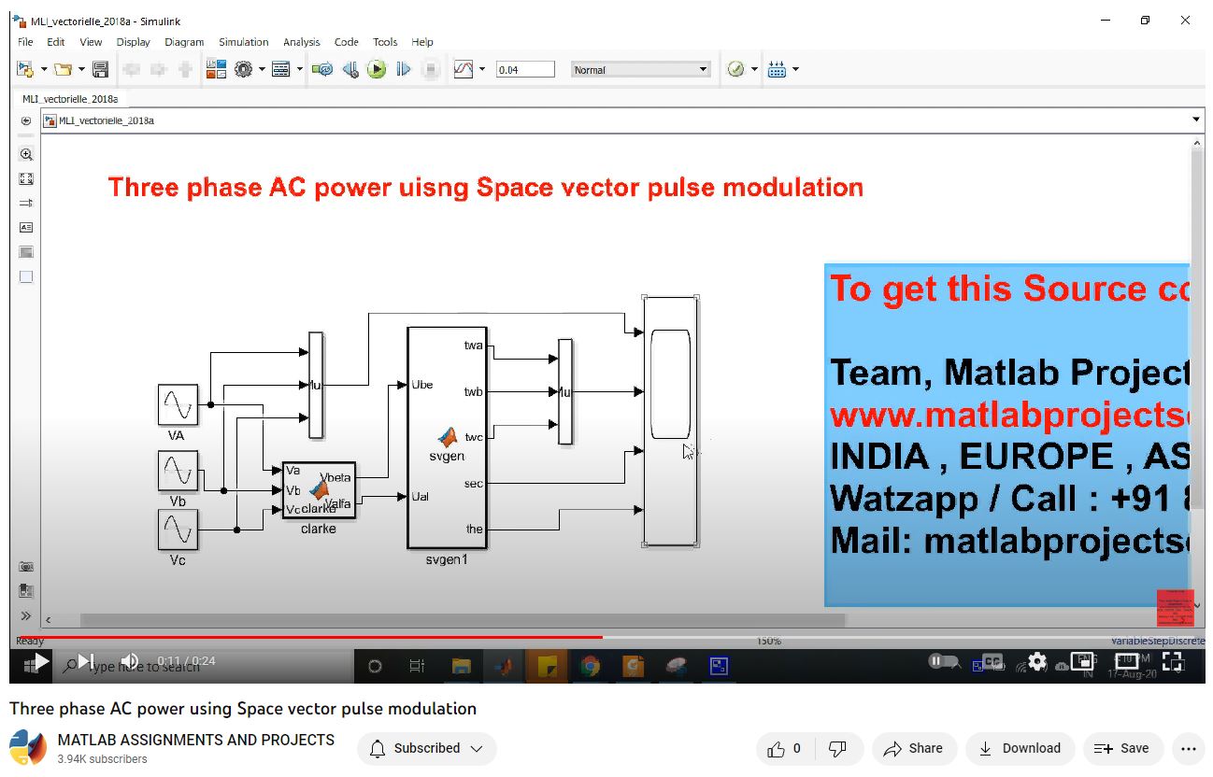Run the simulation with green play button
The image size is (1213, 777).
pyautogui.click(x=377, y=69)
